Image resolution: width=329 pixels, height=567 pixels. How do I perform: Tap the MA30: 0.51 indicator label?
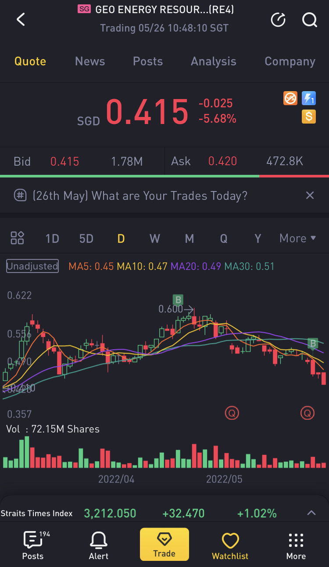point(249,266)
